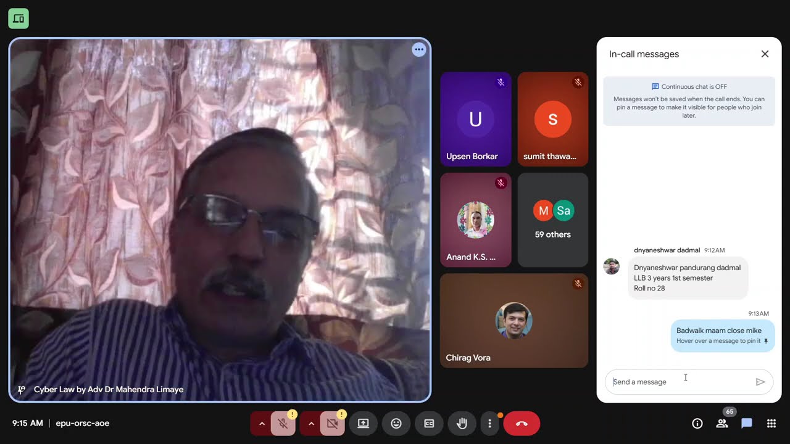Open the 59 others participants tile
This screenshot has height=444, width=790.
[x=552, y=220]
